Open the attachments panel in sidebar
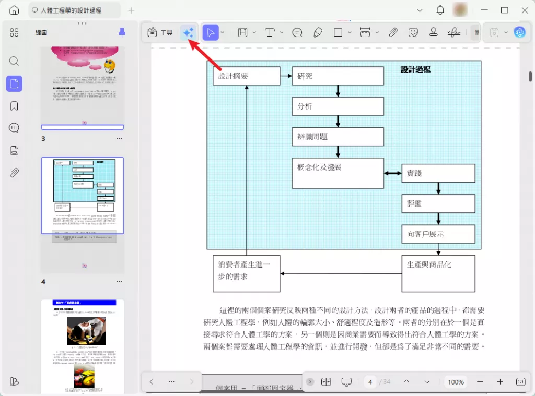535x396 pixels. [x=14, y=173]
